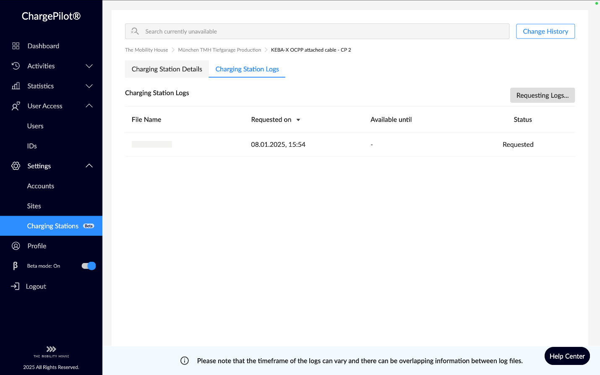Click the Beta mode: On label
The image size is (600, 375).
pyautogui.click(x=44, y=266)
